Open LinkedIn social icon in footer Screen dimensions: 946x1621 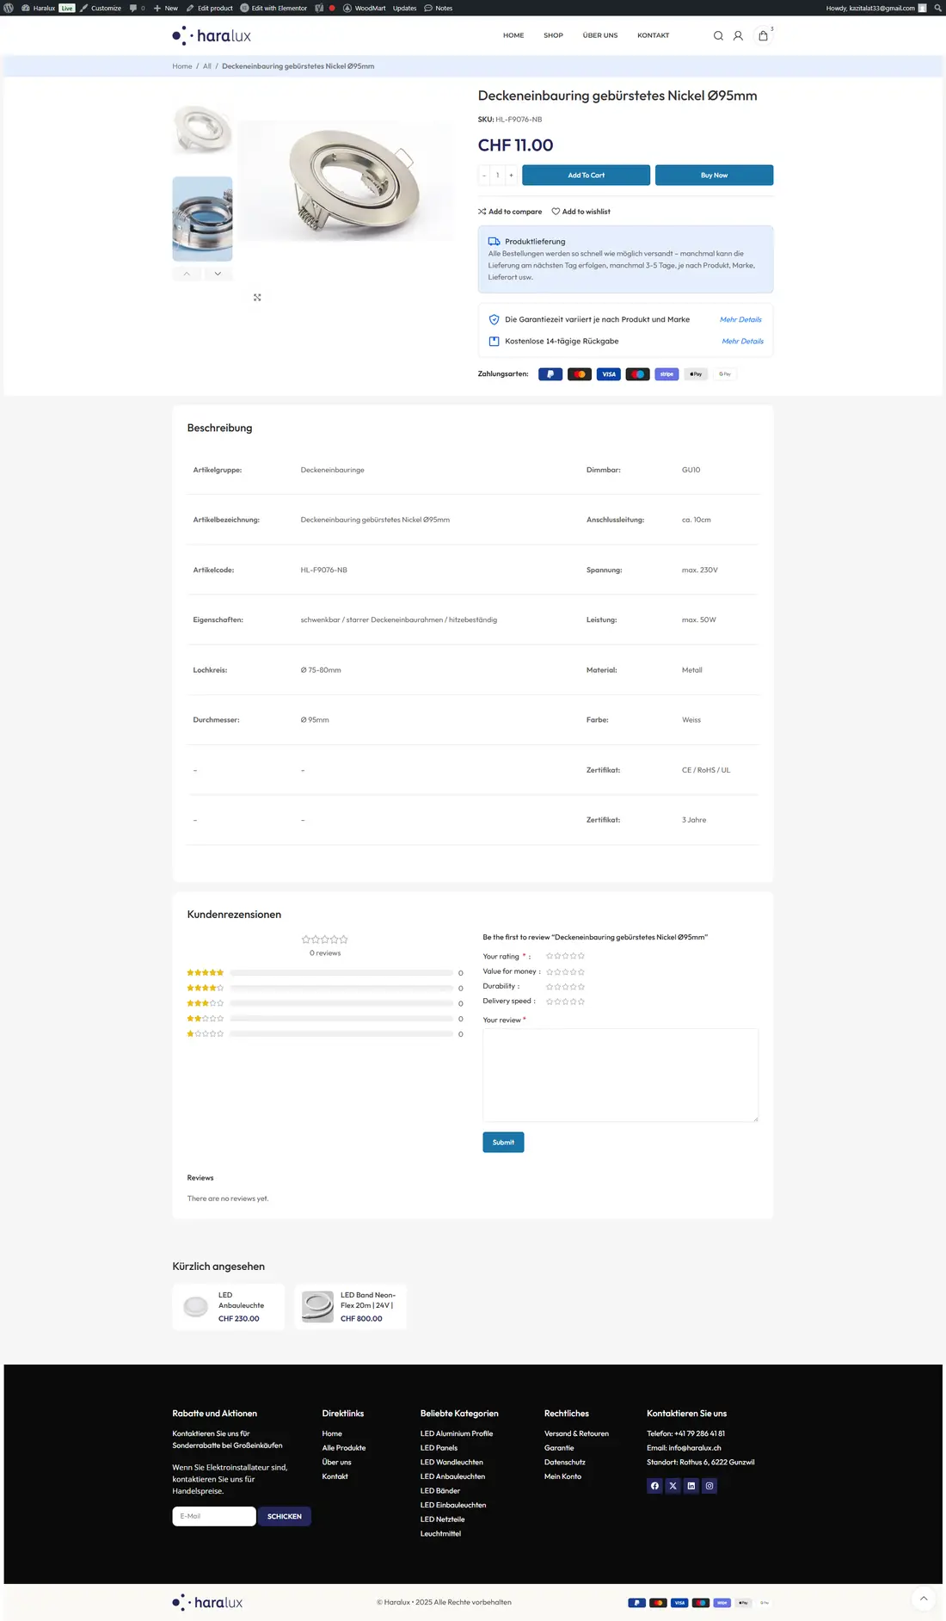[x=691, y=1486]
